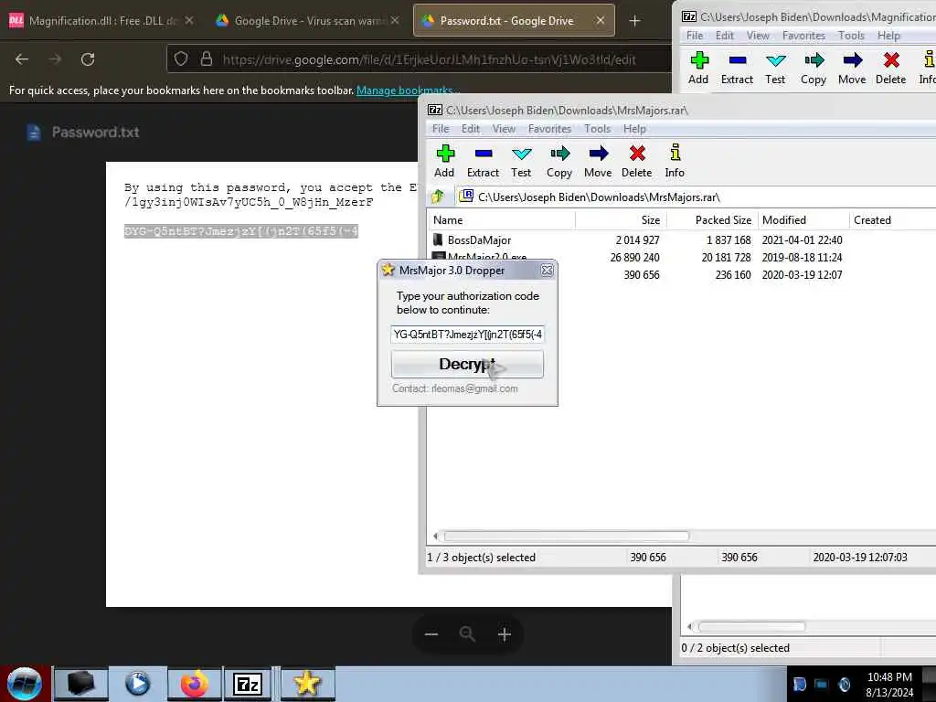
Task: Click Add in MrsMajors.rar 7-Zip toolbar
Action: tap(444, 161)
